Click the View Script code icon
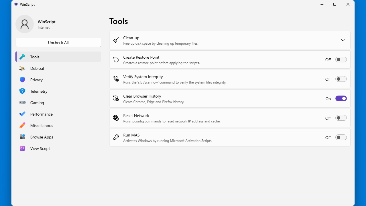366x206 pixels. click(22, 148)
